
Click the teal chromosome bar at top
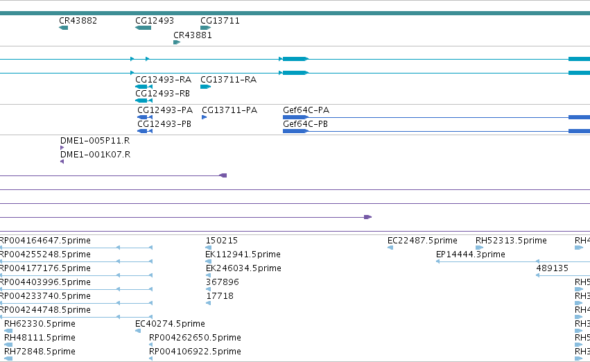(x=295, y=13)
